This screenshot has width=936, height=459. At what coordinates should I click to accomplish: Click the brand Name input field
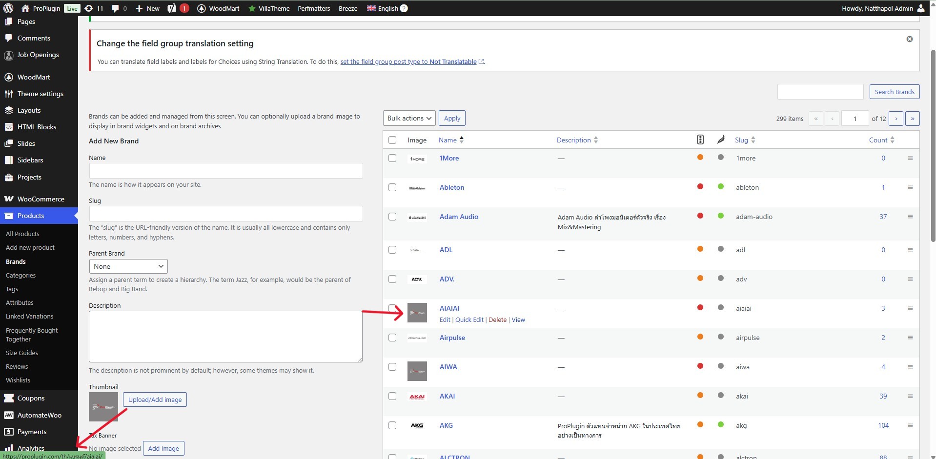225,171
